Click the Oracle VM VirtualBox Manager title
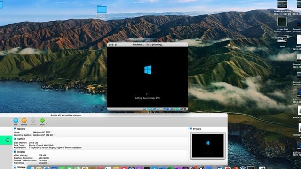 click(x=66, y=115)
